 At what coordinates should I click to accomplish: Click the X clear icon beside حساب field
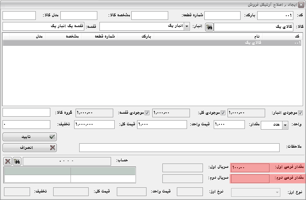[8, 161]
